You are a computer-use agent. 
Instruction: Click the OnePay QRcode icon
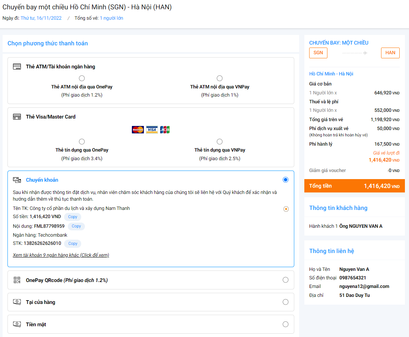[x=17, y=280]
